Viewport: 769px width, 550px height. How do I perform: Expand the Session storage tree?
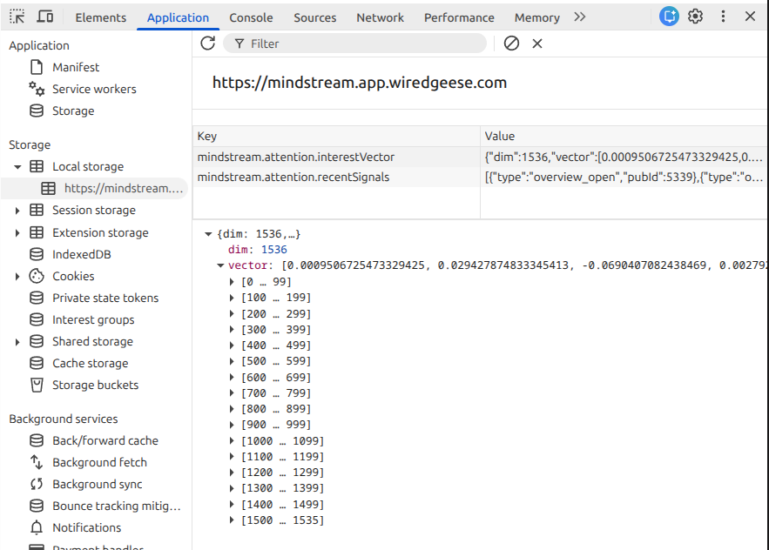coord(17,211)
